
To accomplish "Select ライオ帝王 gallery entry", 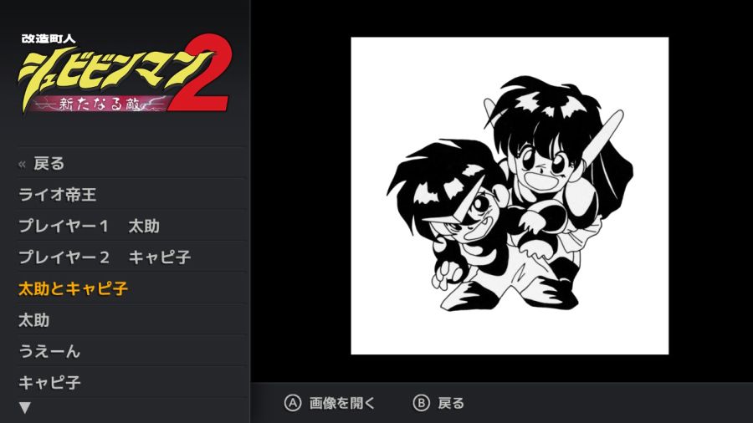I will coord(131,195).
